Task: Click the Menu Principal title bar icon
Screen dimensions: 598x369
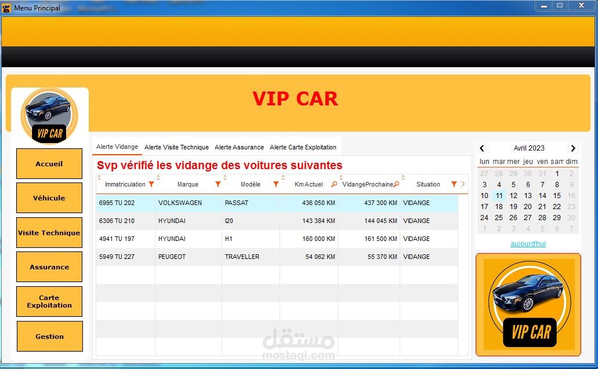Action: 7,8
